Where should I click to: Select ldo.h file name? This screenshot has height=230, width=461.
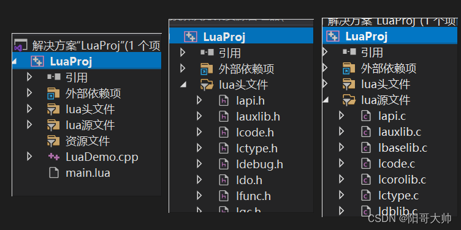[249, 180]
